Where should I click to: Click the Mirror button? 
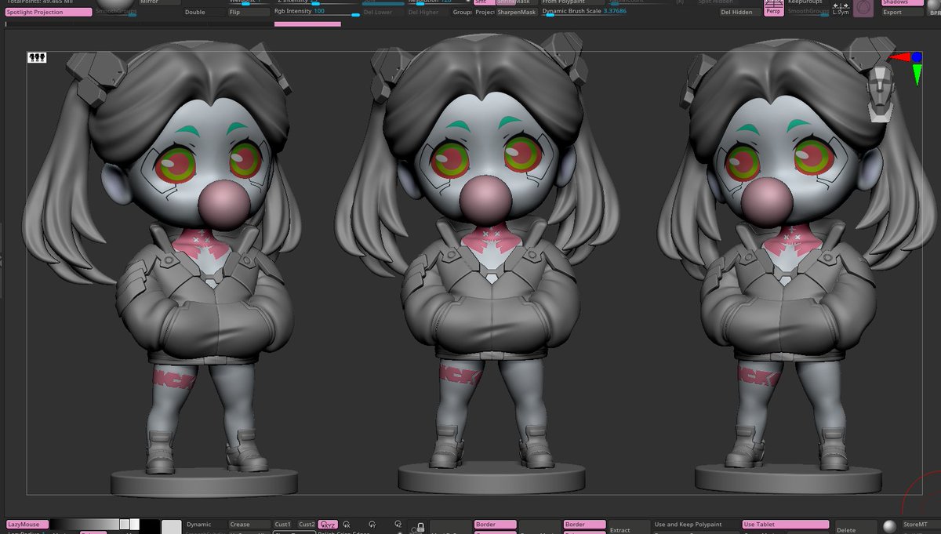point(160,2)
